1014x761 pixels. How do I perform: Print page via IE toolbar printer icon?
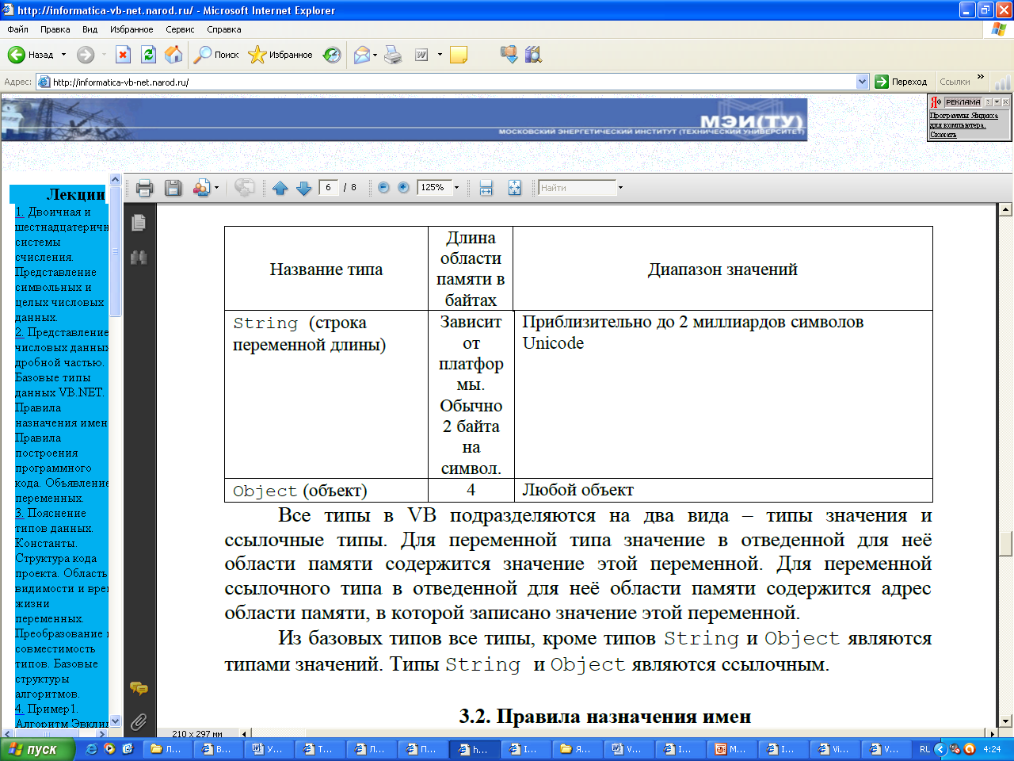(393, 55)
